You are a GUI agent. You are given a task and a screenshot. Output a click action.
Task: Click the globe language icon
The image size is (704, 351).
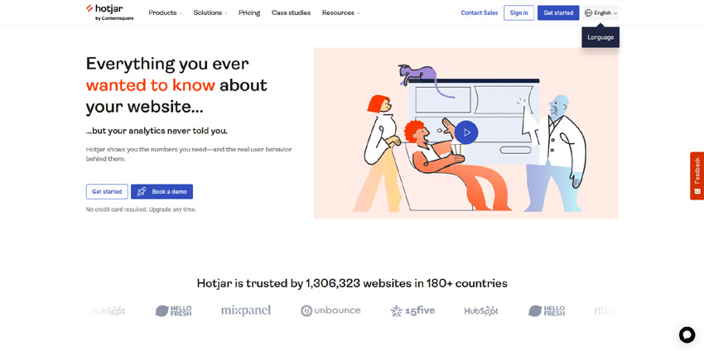[588, 13]
